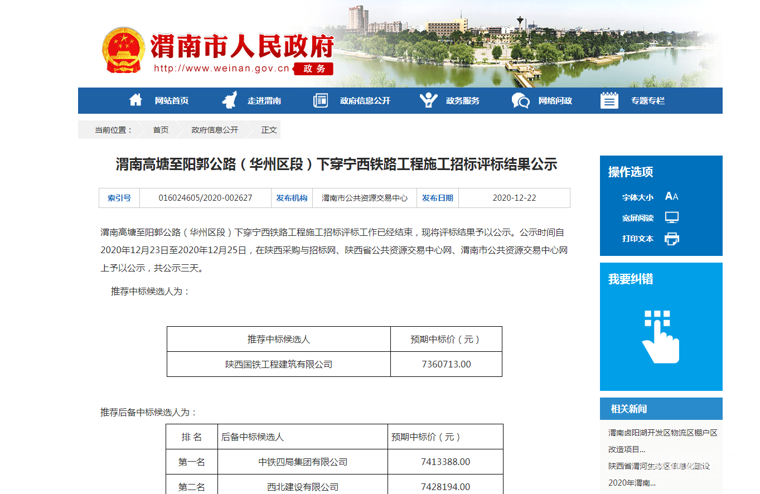
Task: Click the 推荐中标候选人 column header
Action: (x=279, y=339)
